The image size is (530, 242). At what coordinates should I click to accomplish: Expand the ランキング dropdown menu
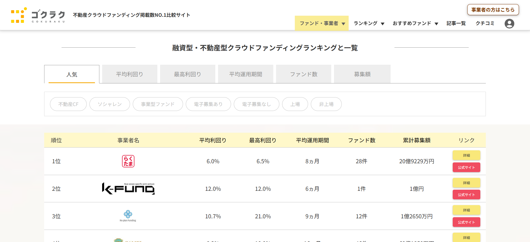pos(369,23)
